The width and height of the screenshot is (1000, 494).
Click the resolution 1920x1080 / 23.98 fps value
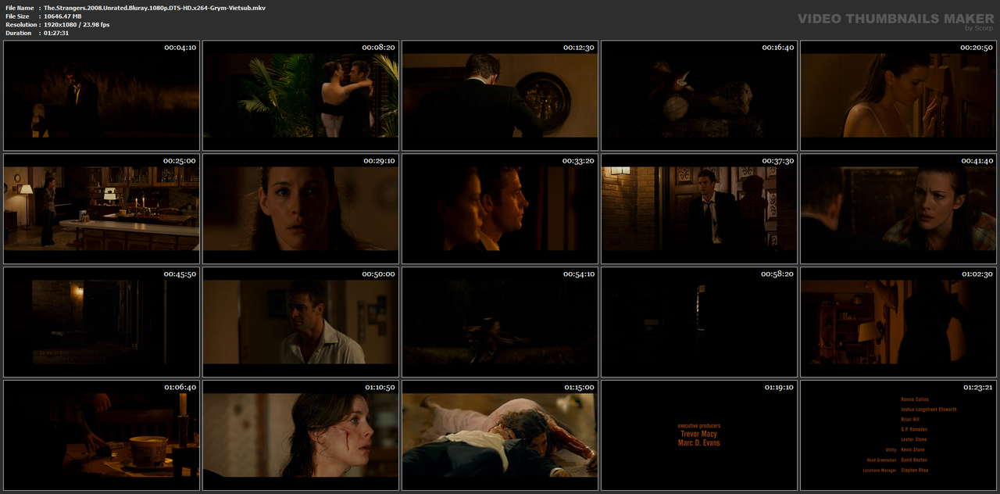coord(77,25)
